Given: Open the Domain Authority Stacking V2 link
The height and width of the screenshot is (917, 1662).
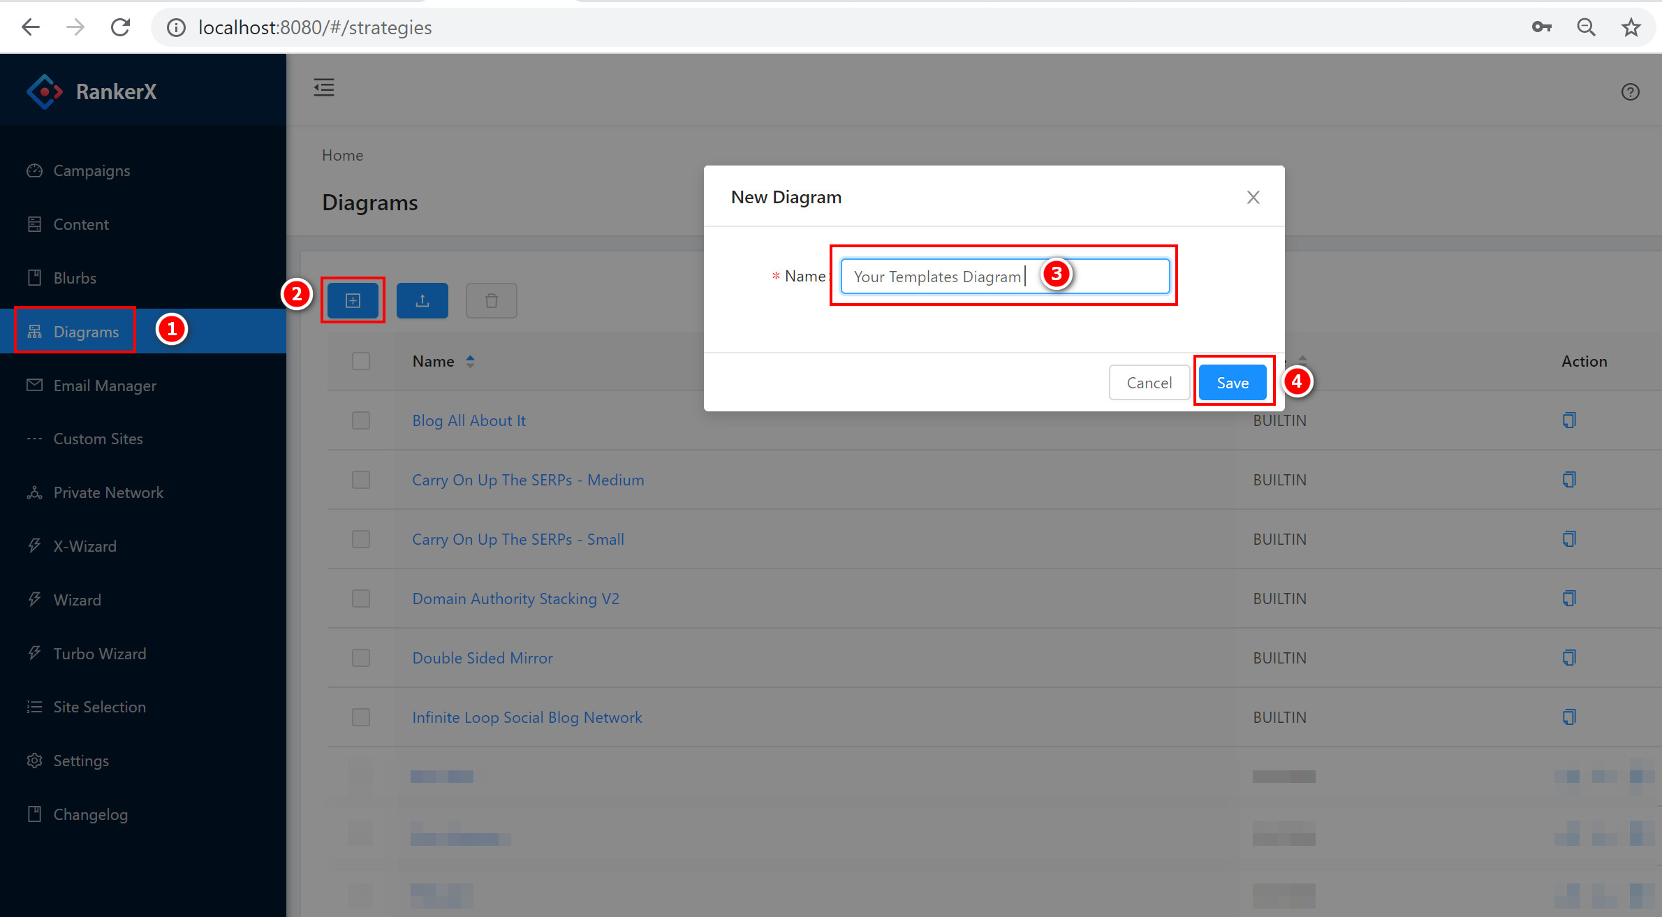Looking at the screenshot, I should (x=515, y=599).
